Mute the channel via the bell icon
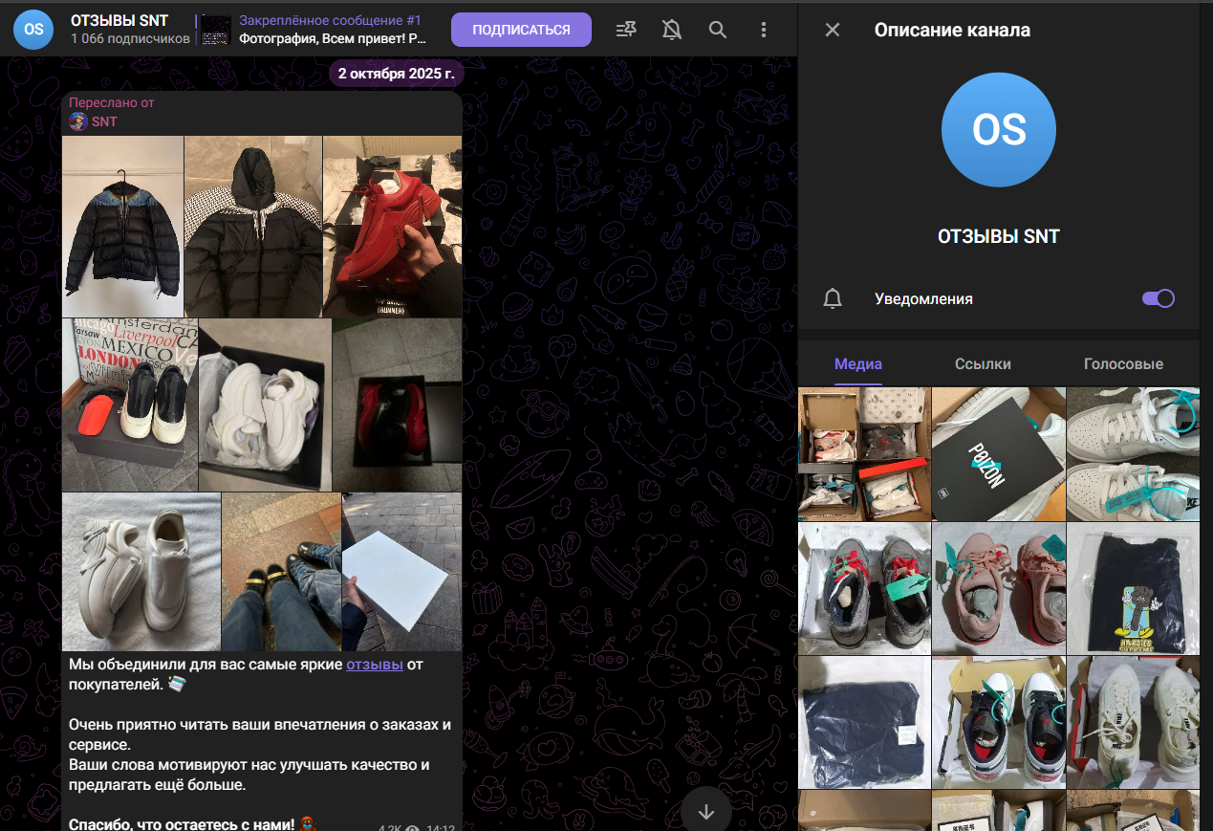This screenshot has height=831, width=1213. click(671, 30)
